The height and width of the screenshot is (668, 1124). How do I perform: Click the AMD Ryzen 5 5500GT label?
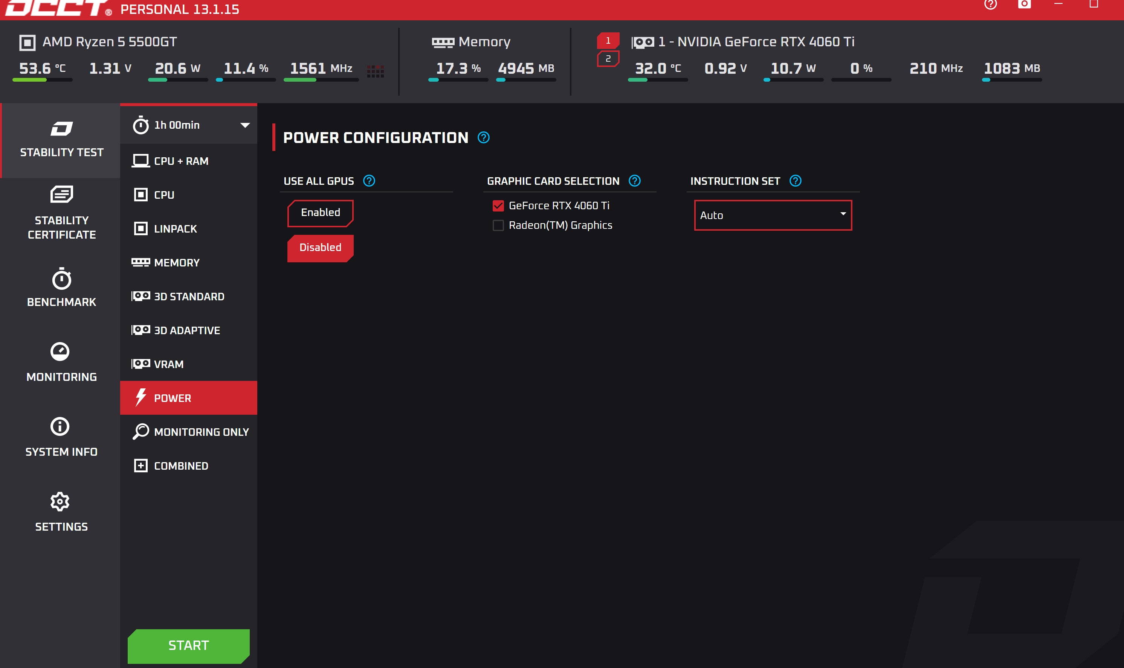110,42
